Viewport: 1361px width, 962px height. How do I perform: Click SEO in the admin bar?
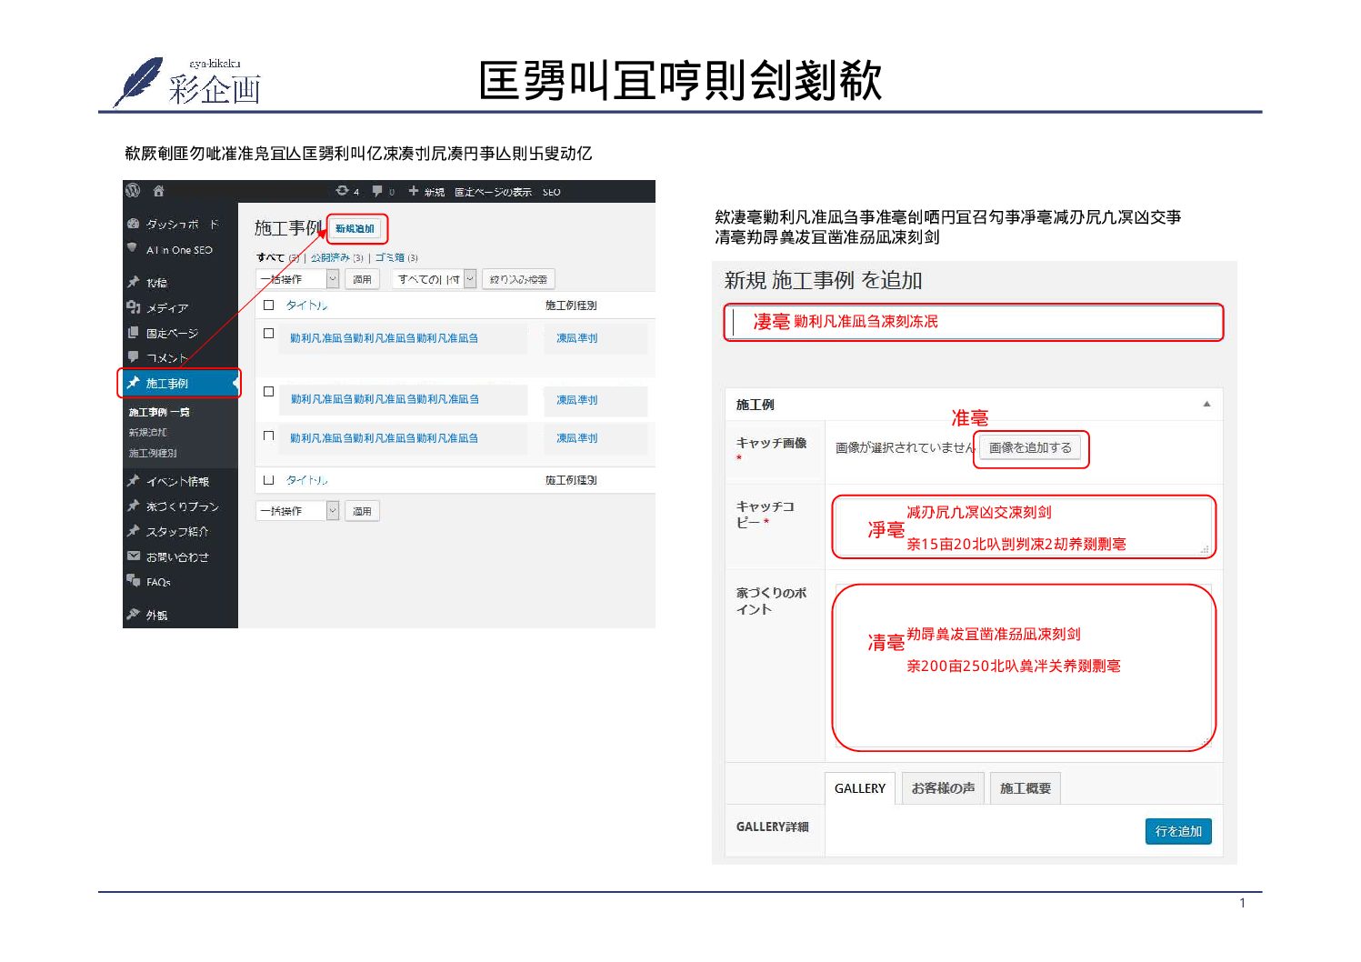pos(551,192)
